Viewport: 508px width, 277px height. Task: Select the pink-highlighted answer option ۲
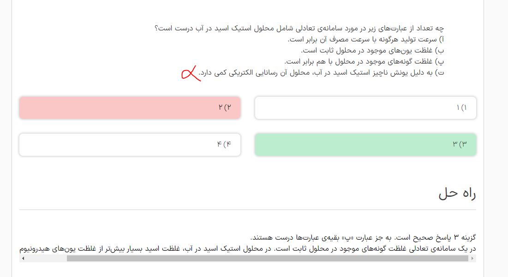[x=130, y=108]
